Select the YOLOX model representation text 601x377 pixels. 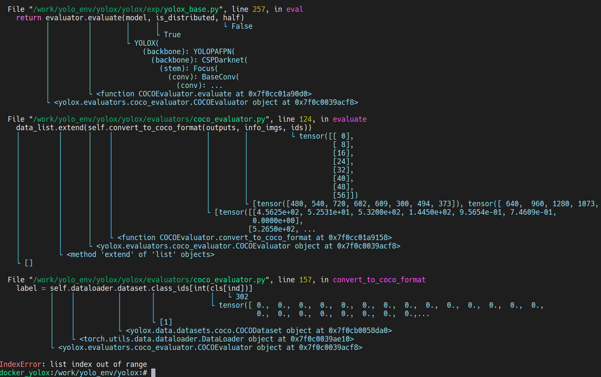click(x=146, y=43)
